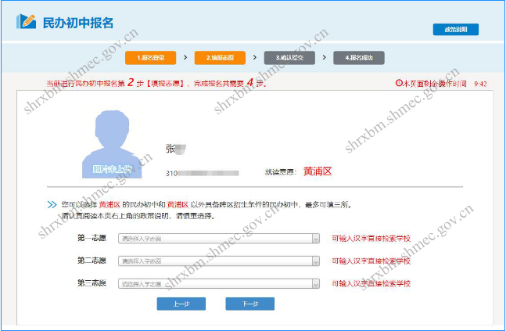Click the remaining time value 9:42
This screenshot has height=331, width=506.
click(480, 84)
